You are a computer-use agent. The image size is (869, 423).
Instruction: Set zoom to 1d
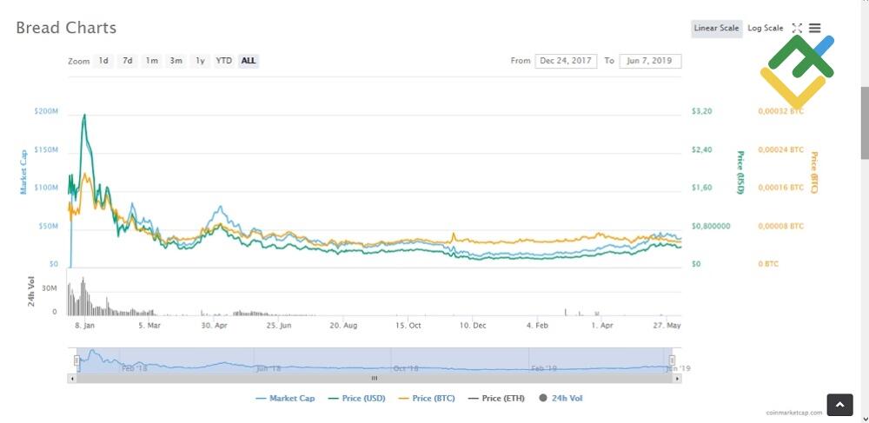click(x=103, y=61)
